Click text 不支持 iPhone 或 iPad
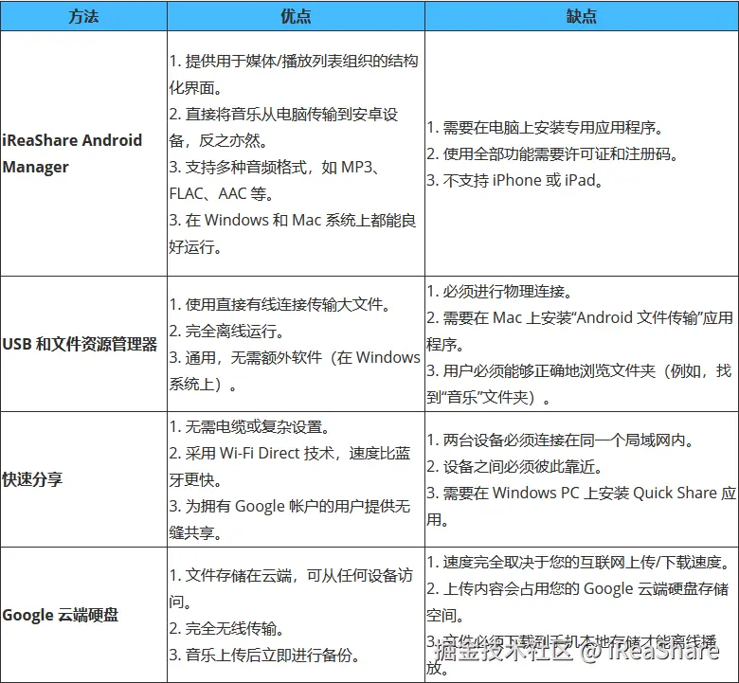The height and width of the screenshot is (683, 739). 515,180
